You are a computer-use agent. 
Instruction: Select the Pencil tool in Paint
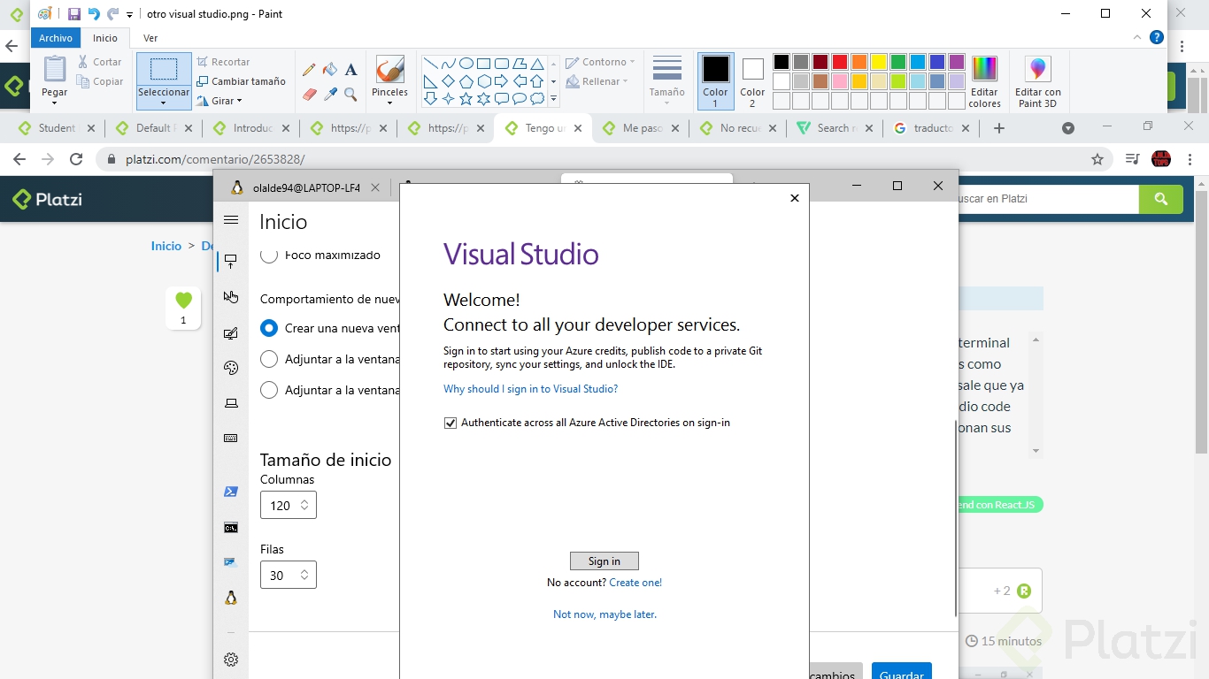pos(309,70)
